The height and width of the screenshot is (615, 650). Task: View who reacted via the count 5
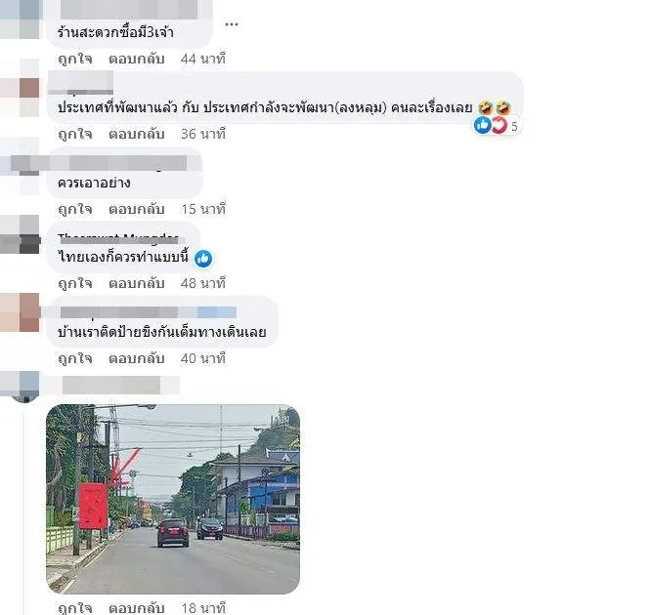tap(514, 126)
